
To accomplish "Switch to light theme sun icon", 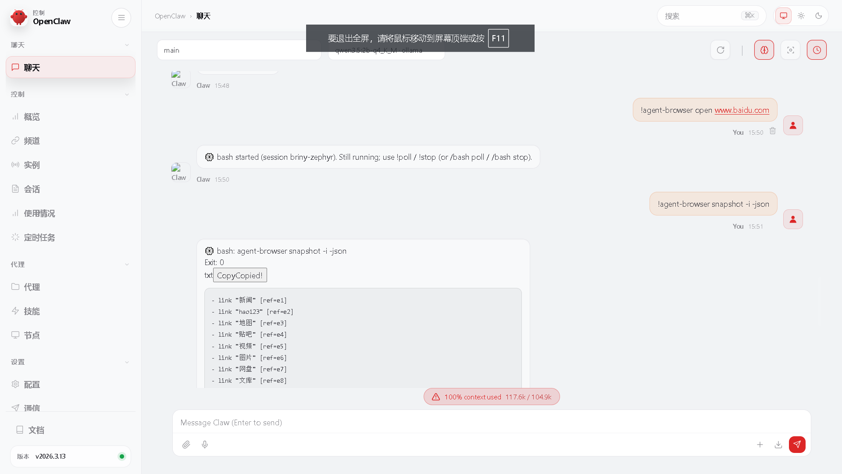I will point(801,16).
